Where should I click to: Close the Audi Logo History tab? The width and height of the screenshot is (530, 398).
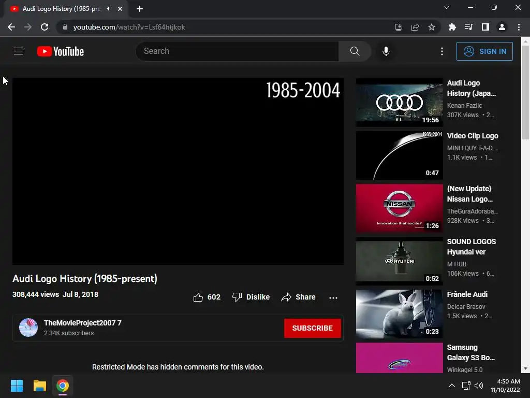[x=120, y=9]
